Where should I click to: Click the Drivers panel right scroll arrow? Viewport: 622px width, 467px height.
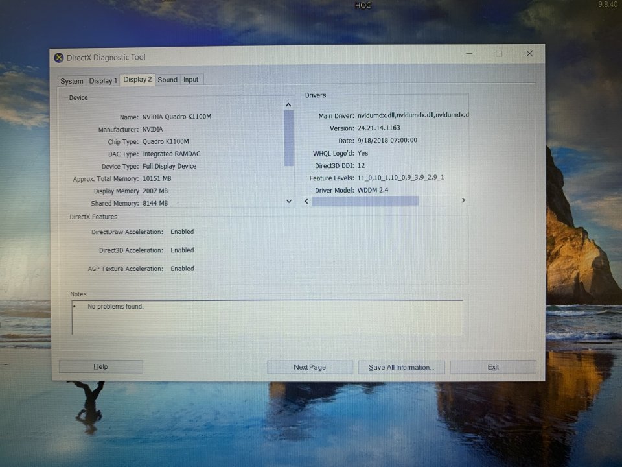(x=463, y=200)
